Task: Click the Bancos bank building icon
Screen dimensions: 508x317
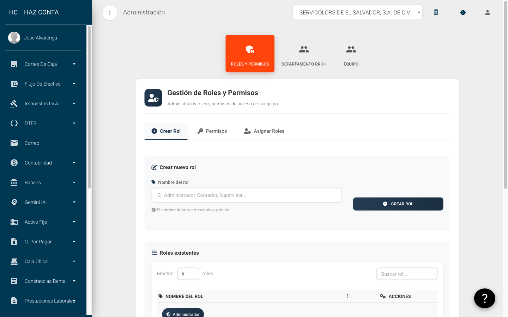Action: tap(14, 182)
